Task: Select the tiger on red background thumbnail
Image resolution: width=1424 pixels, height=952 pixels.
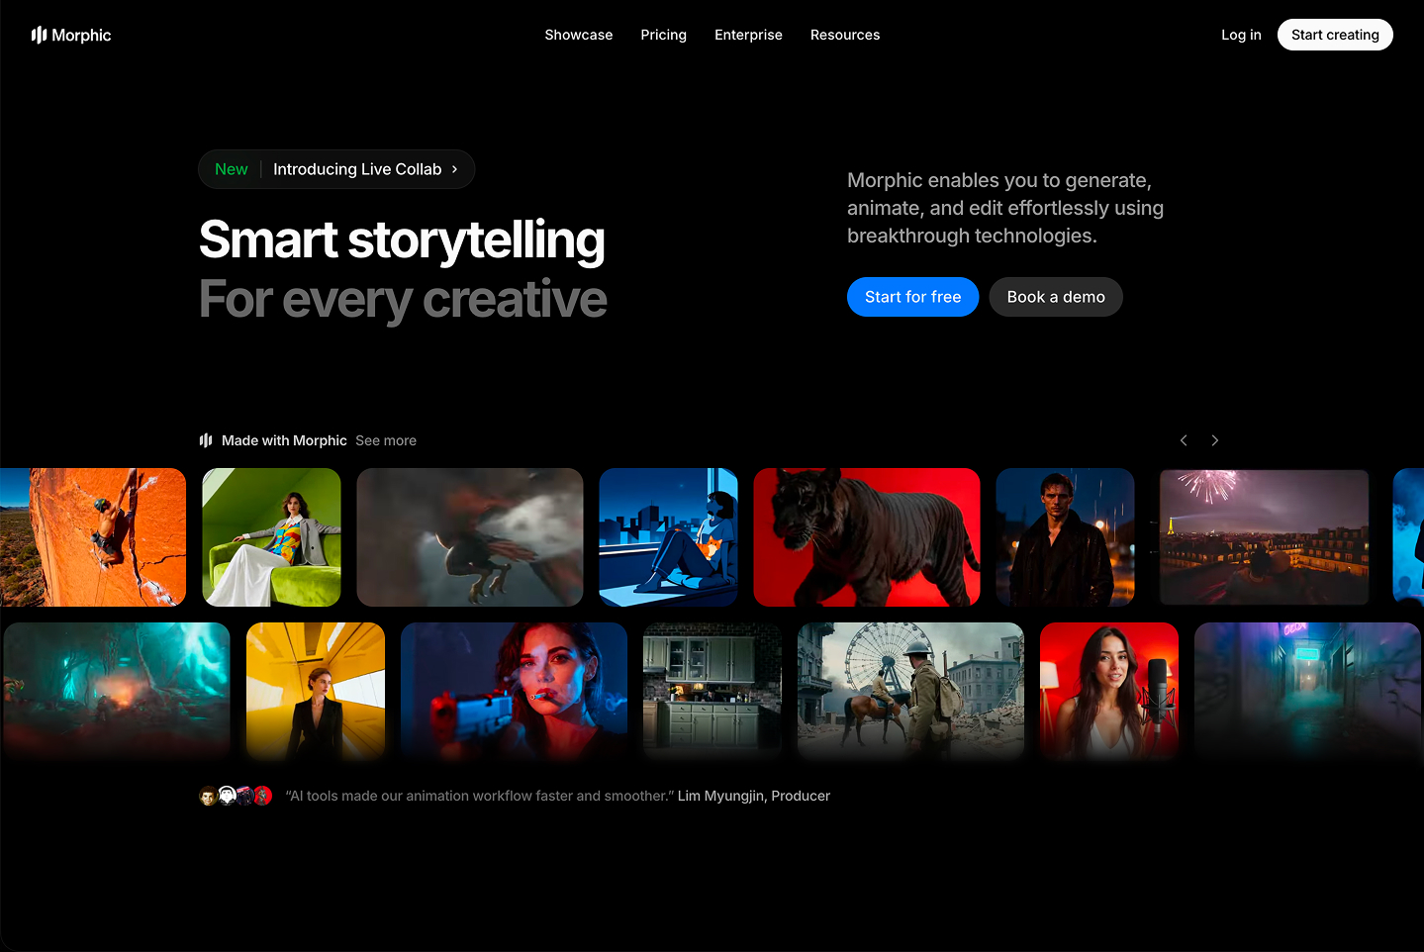Action: [x=867, y=537]
